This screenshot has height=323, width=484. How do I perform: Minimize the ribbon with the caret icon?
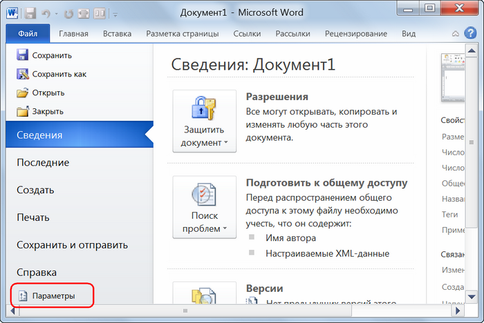[x=456, y=34]
